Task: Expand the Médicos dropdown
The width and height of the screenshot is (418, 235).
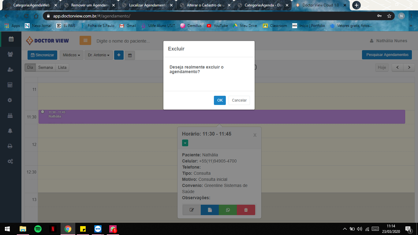Action: click(71, 55)
